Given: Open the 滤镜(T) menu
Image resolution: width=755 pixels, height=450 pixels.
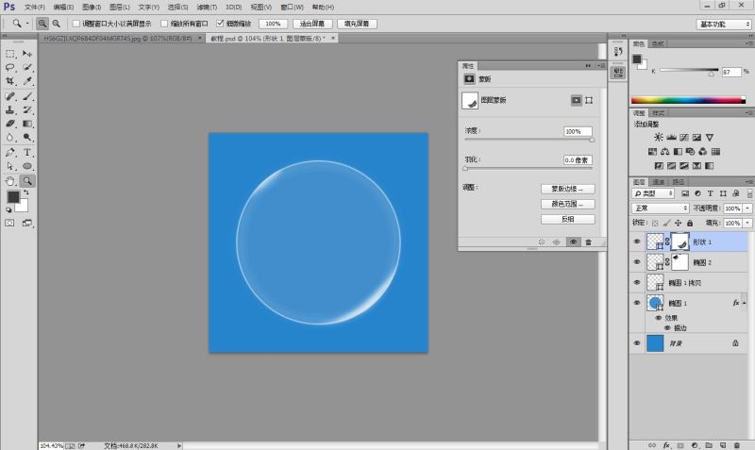Looking at the screenshot, I should [x=207, y=7].
